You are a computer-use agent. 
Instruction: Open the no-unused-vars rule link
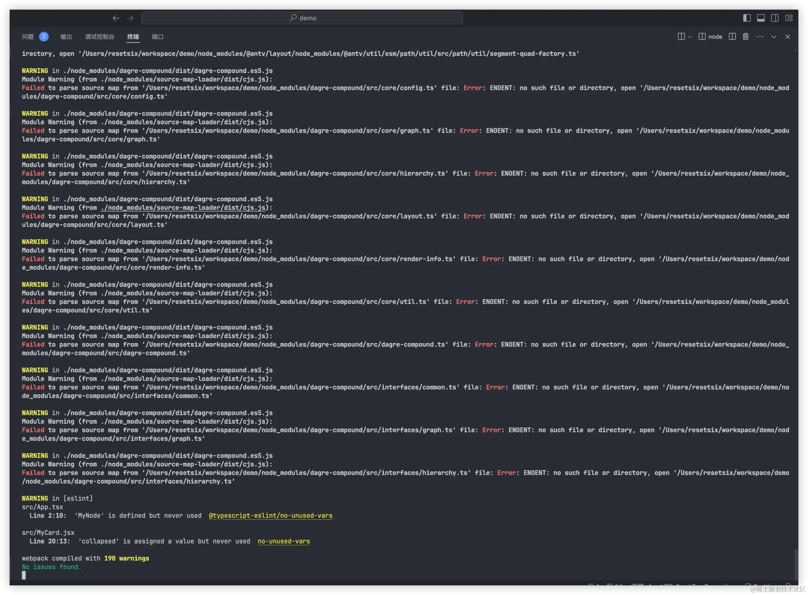(x=284, y=541)
